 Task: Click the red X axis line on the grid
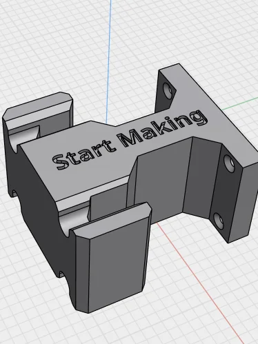coord(200,283)
